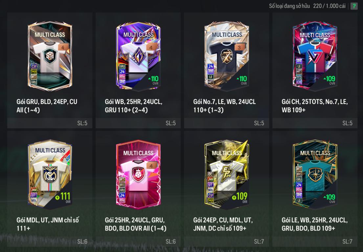The image size is (363, 252).
Task: Select the gold MDL, UT, JNM 111+ pack
Action: pos(50,175)
